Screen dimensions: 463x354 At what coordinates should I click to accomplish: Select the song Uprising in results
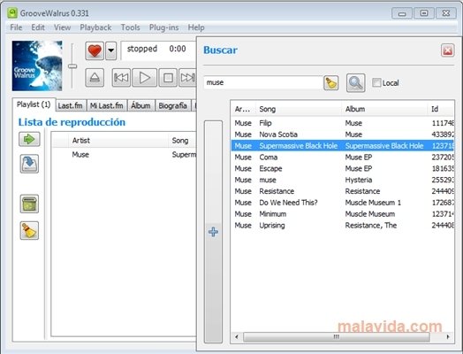pyautogui.click(x=343, y=226)
